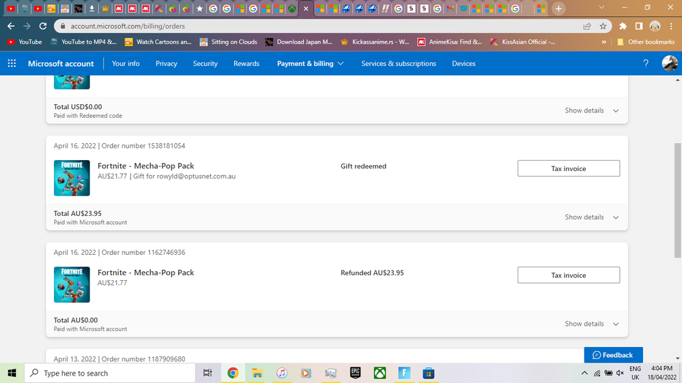
Task: Go back to the previous page
Action: [11, 26]
